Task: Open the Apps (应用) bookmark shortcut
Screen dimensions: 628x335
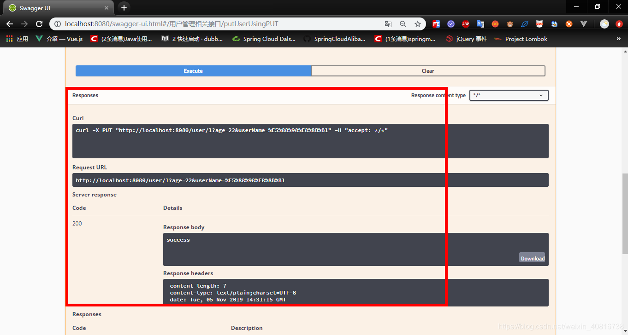Action: pyautogui.click(x=17, y=39)
